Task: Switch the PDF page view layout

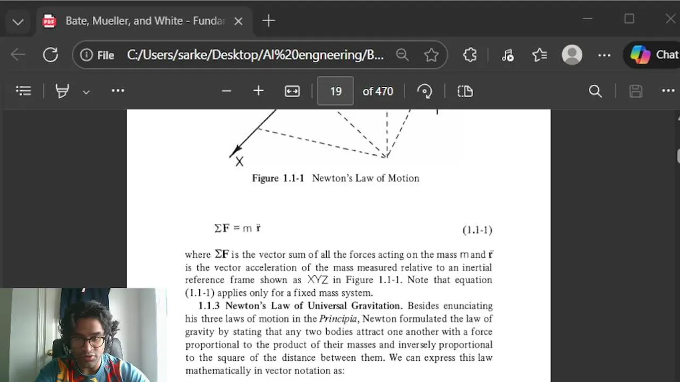Action: point(465,91)
